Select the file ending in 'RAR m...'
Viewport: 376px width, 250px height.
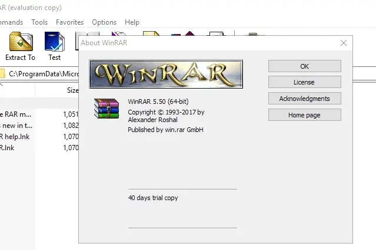coord(39,114)
